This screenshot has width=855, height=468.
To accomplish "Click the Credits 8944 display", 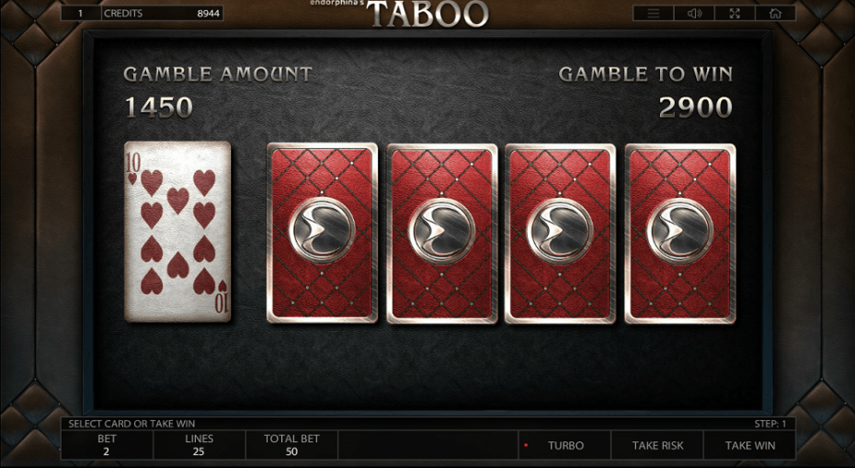I will coord(162,13).
